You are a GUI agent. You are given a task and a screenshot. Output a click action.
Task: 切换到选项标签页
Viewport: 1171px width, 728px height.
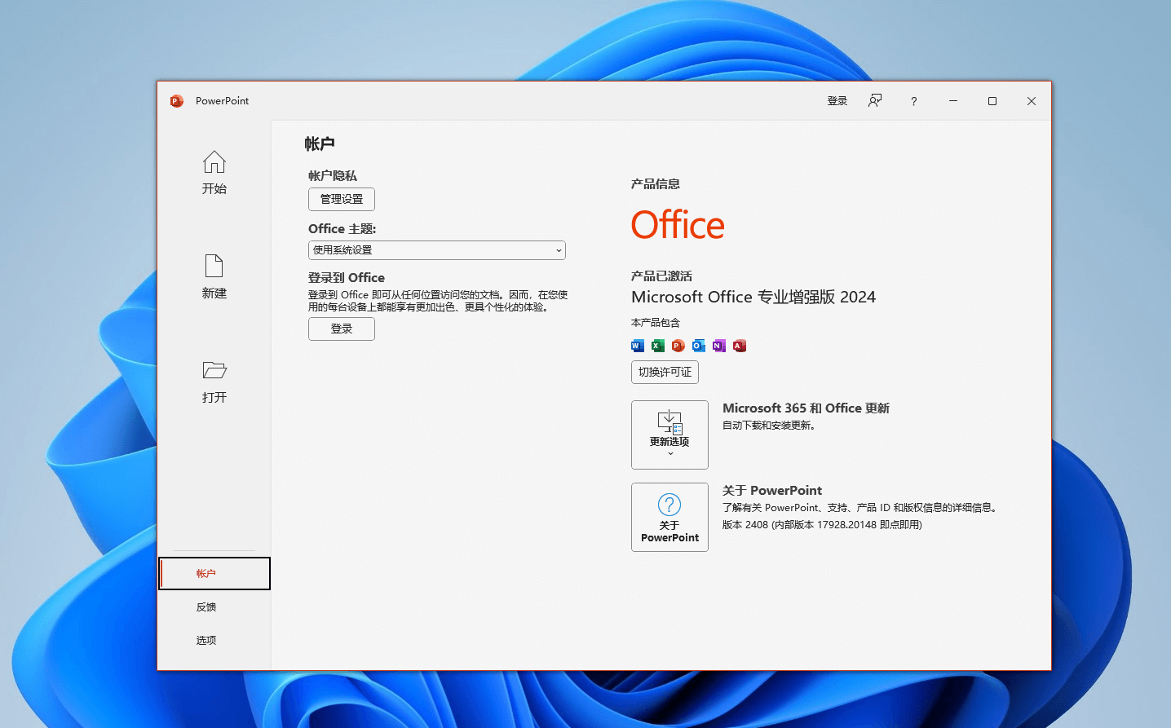pos(205,640)
